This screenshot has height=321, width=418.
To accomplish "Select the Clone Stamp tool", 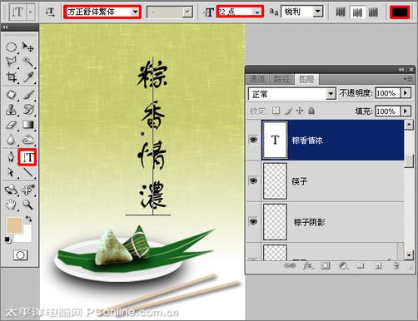I will click(x=11, y=110).
